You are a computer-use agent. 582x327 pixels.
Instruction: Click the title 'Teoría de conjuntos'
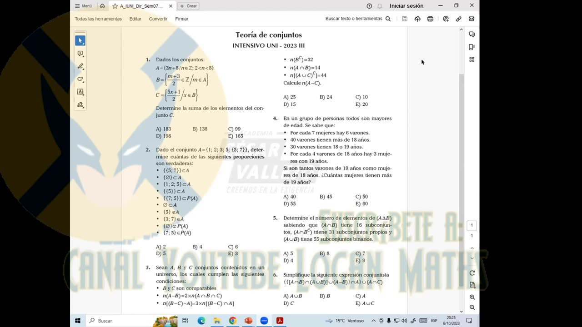pos(269,35)
